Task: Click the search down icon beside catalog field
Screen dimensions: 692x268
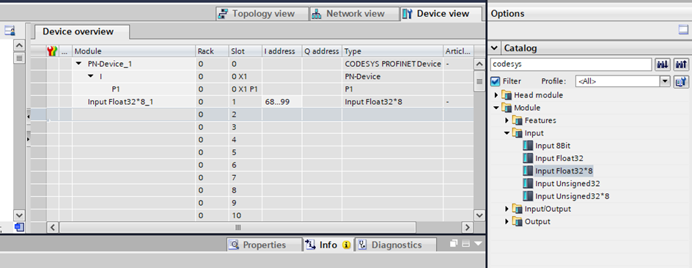Action: coord(662,64)
